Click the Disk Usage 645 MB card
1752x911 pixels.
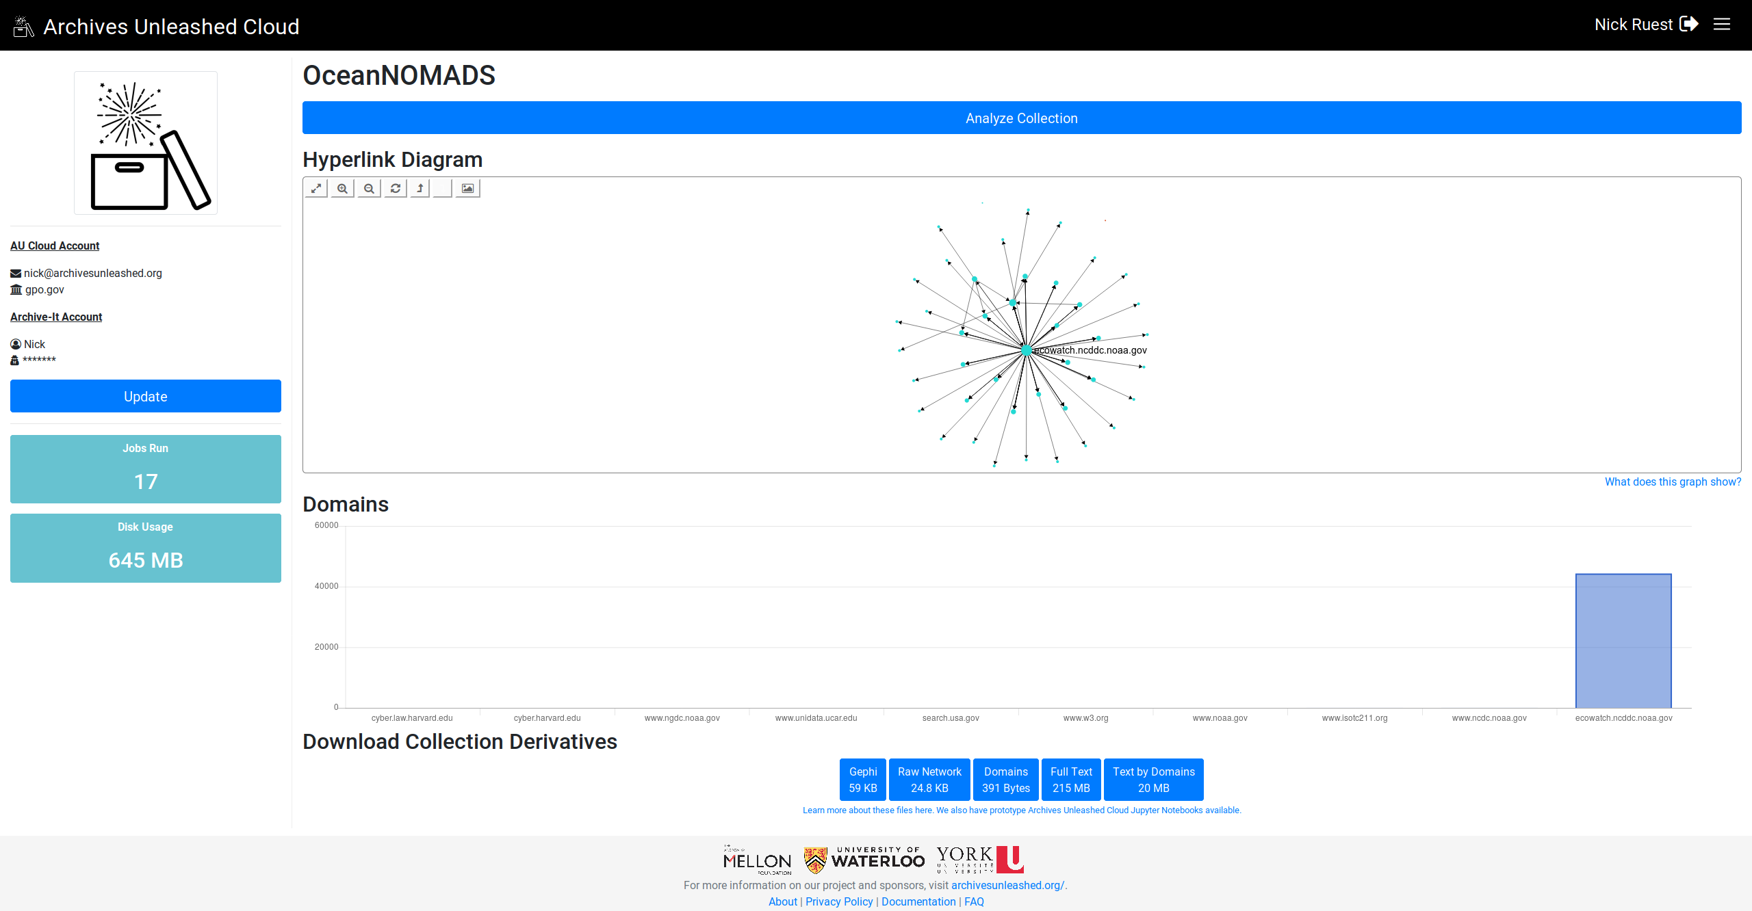click(x=146, y=548)
